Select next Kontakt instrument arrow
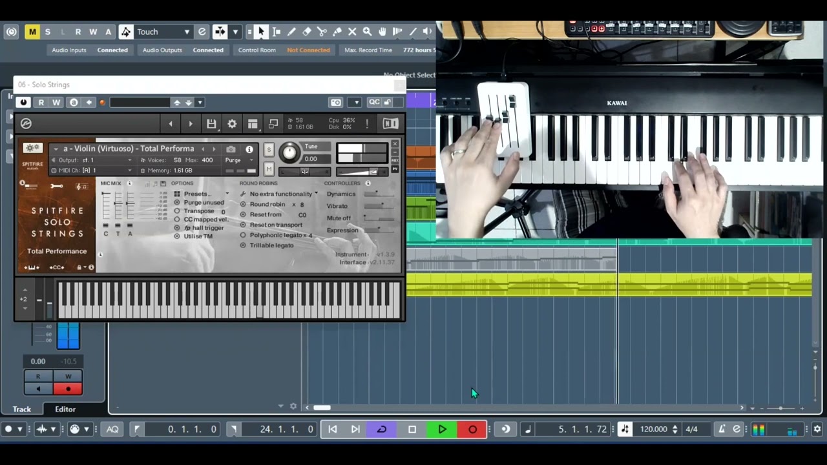This screenshot has height=465, width=827. pyautogui.click(x=191, y=123)
